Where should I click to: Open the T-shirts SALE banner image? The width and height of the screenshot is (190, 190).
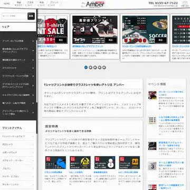(x=53, y=30)
